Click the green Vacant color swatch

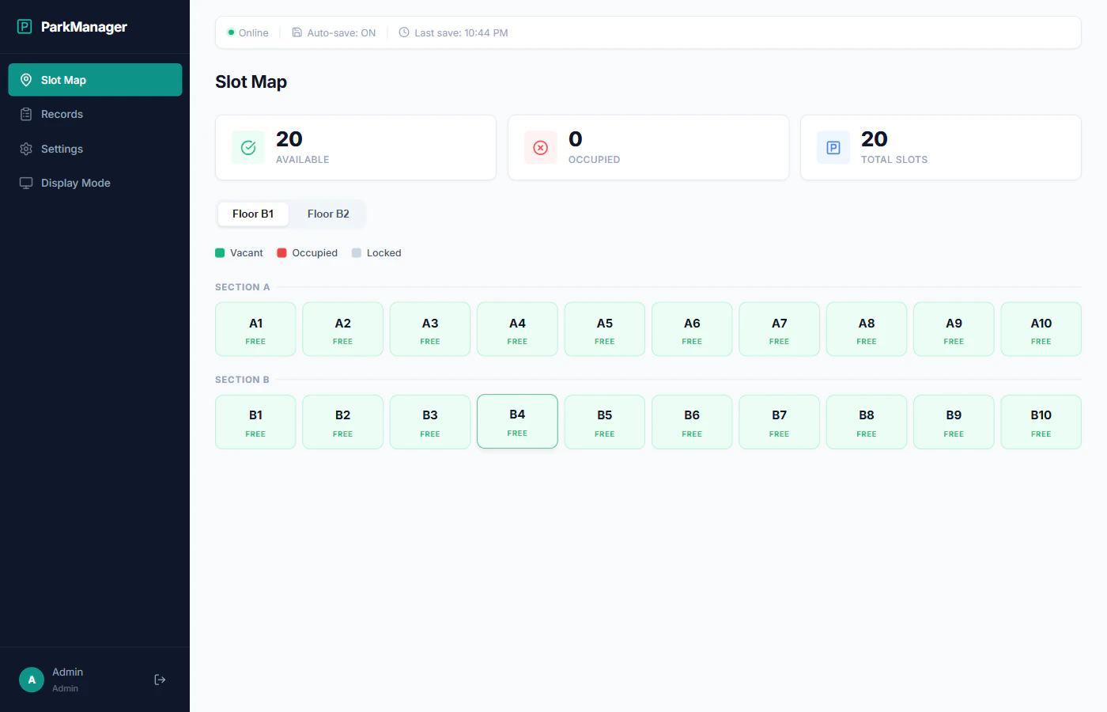(219, 252)
